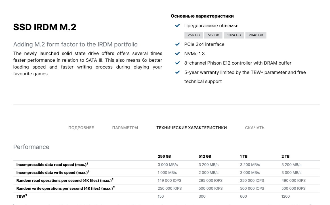This screenshot has height=205, width=330.
Task: Open the СКАЧАТЬ tab
Action: pos(255,128)
